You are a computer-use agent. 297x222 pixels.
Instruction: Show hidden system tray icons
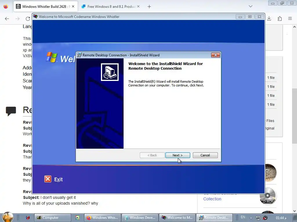[x=251, y=218]
